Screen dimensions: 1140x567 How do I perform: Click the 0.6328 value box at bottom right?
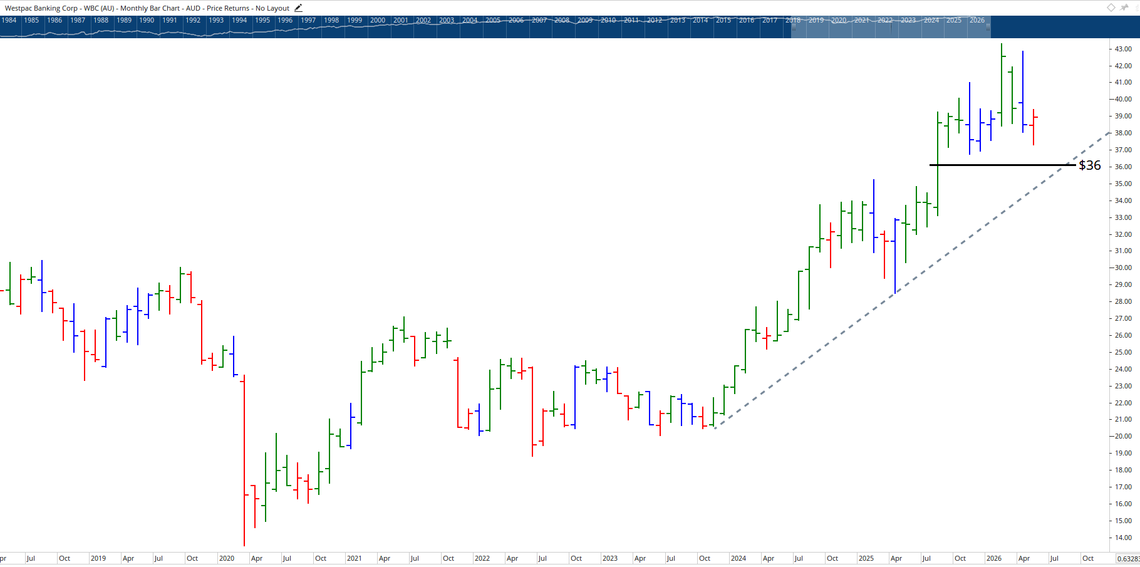[x=1127, y=559]
